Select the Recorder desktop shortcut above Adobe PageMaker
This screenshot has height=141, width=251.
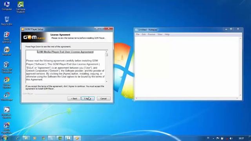[7, 112]
